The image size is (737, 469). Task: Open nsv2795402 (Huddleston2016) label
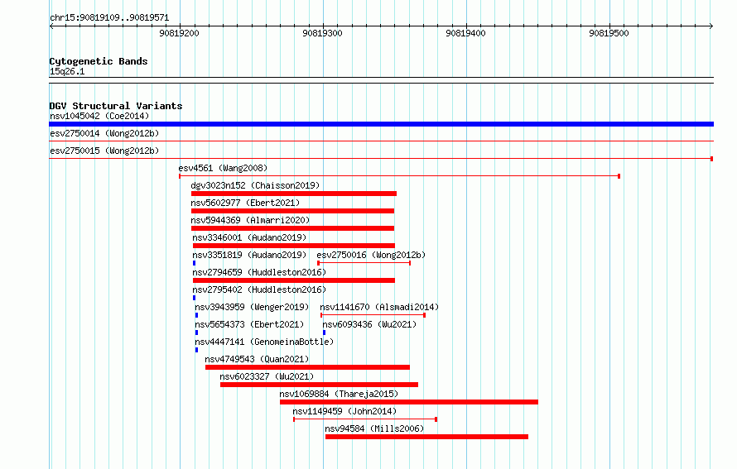(259, 290)
